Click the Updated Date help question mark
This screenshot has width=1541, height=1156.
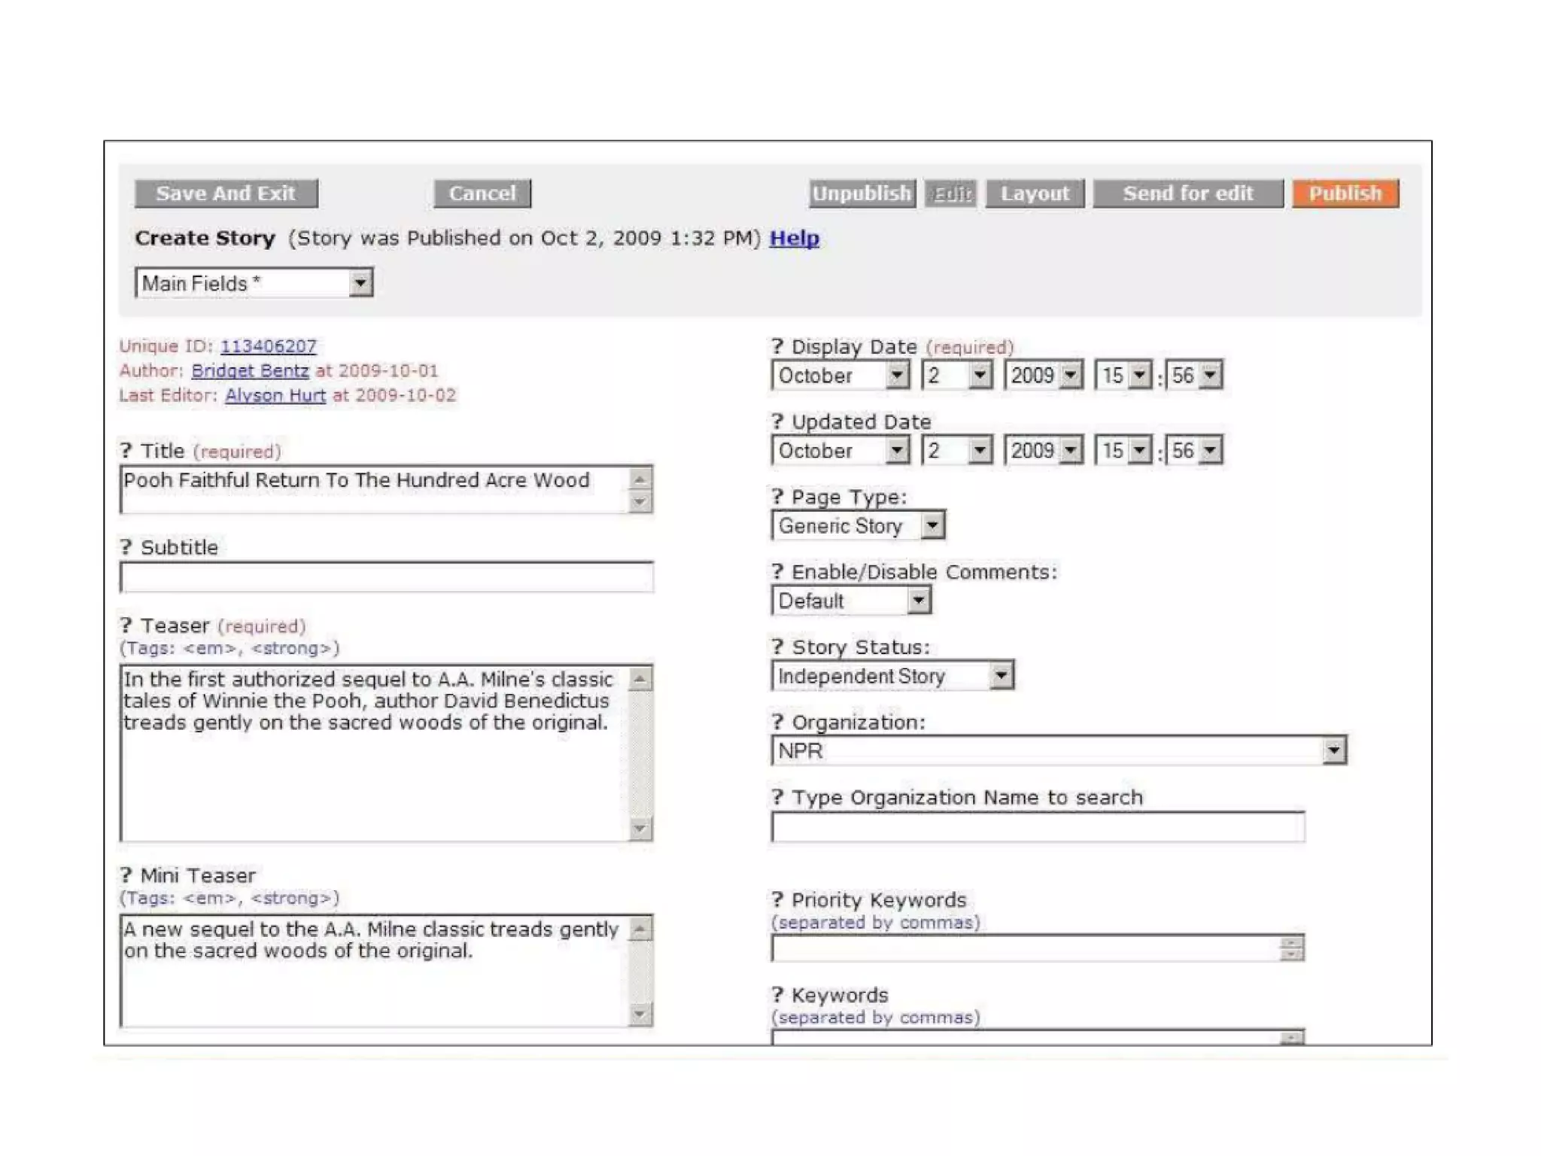pyautogui.click(x=778, y=421)
